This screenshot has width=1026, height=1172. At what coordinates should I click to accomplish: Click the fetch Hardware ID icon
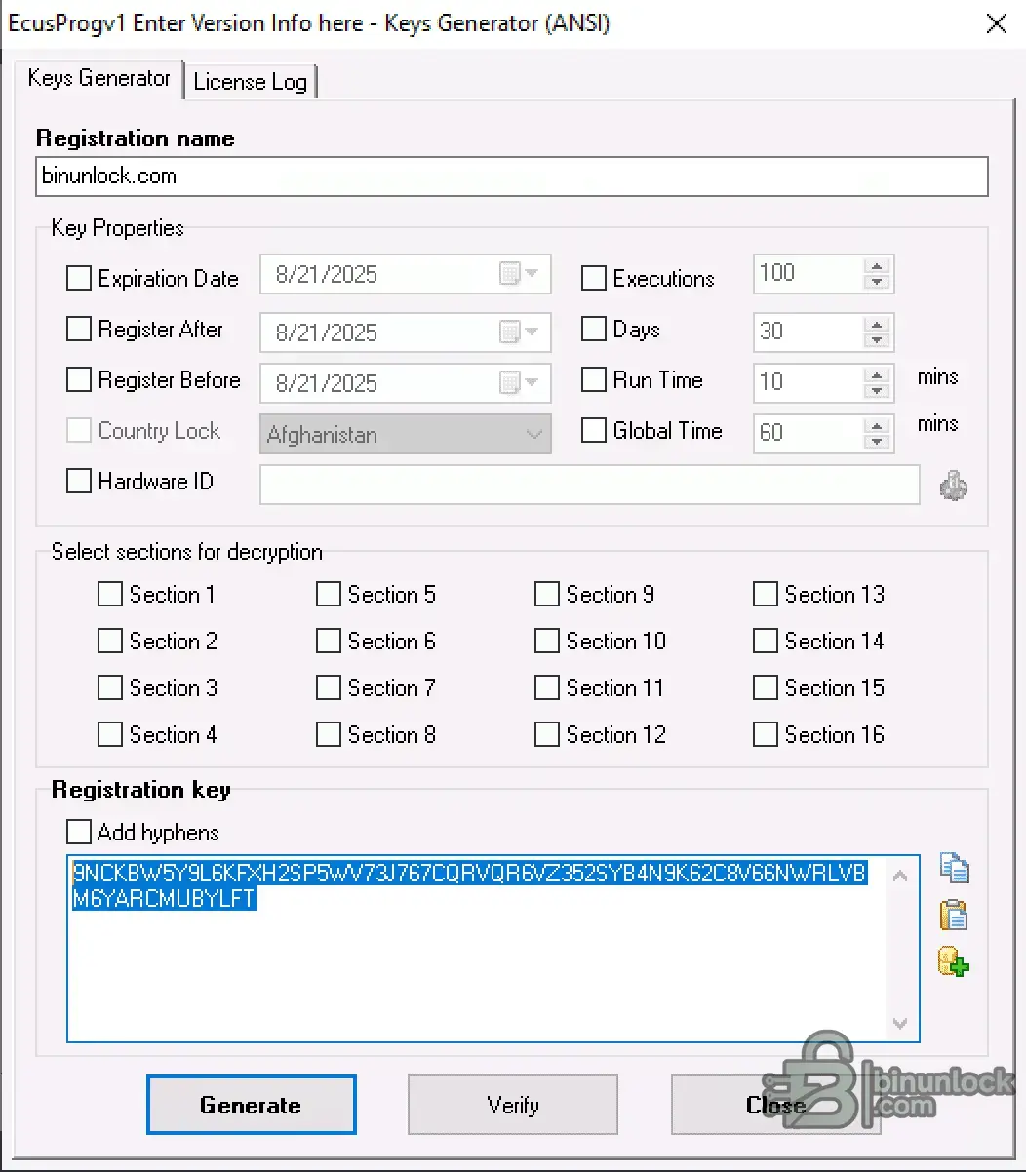click(954, 485)
